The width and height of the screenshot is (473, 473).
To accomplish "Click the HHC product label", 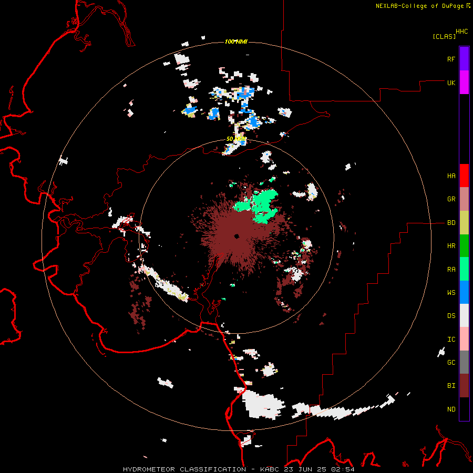I will pyautogui.click(x=462, y=32).
